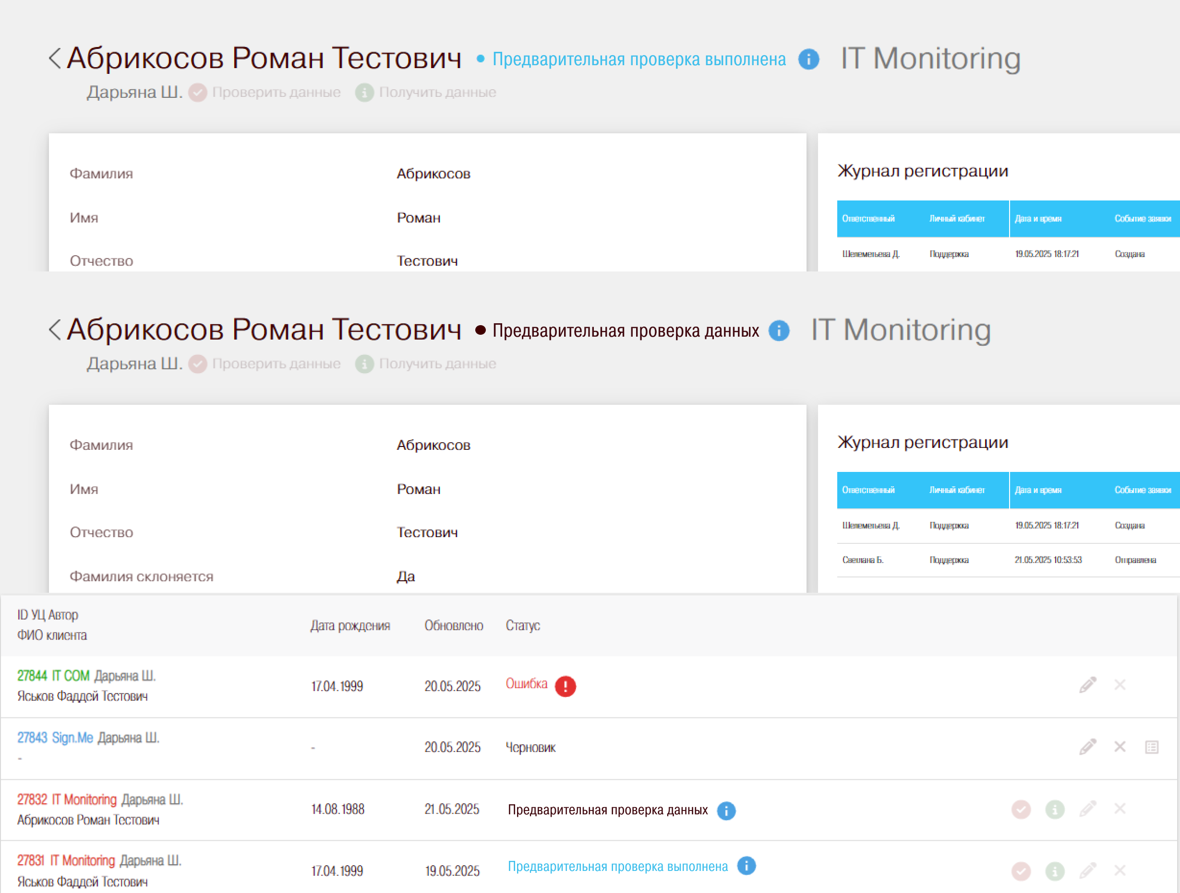
Task: Click 'Дата и время' journal column header
Action: point(1037,219)
